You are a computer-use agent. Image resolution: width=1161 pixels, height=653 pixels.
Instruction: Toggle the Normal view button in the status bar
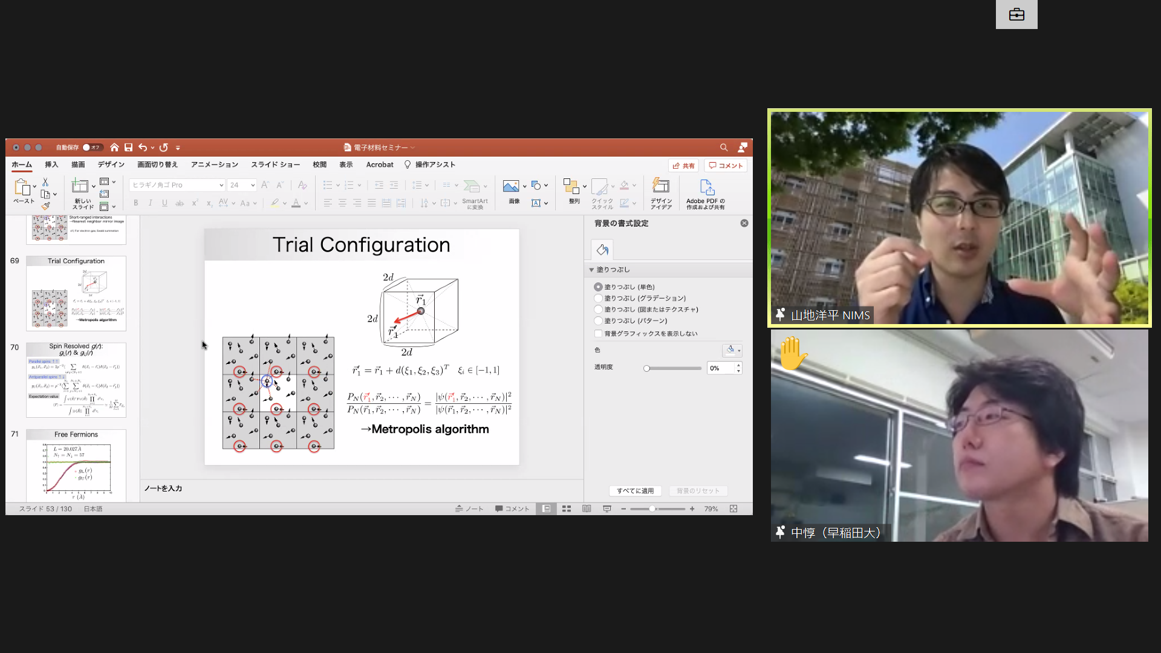click(x=546, y=509)
